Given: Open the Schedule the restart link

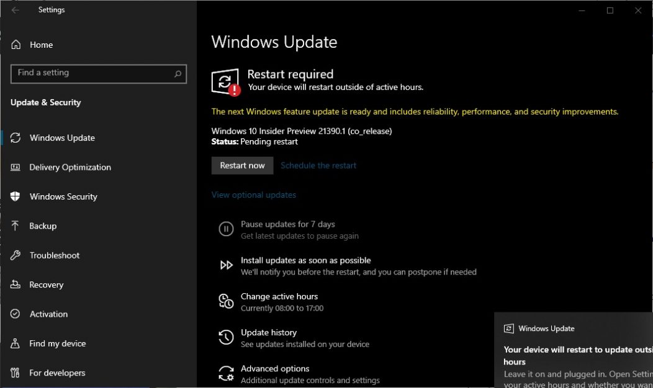Looking at the screenshot, I should coord(318,165).
